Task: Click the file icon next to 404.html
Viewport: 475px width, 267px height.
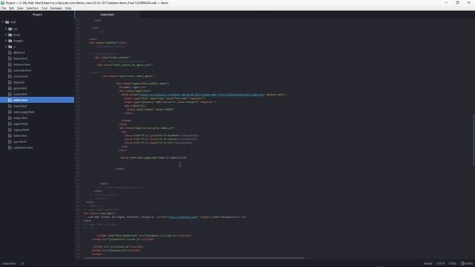Action: (10, 53)
